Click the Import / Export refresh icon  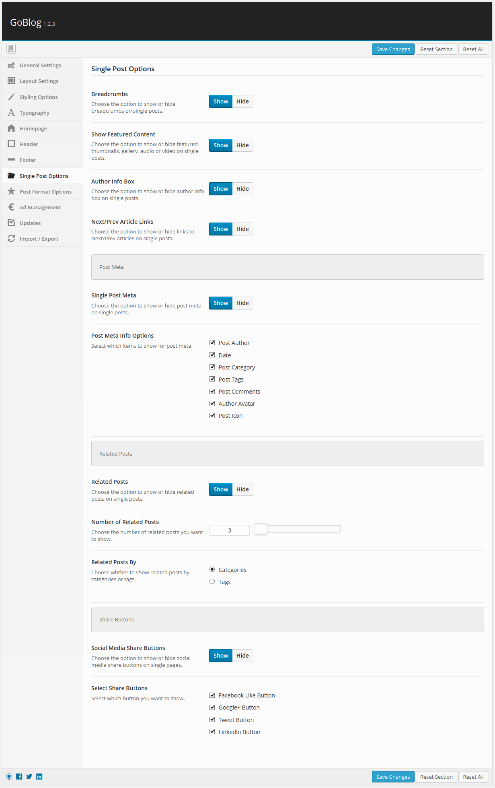click(x=11, y=239)
